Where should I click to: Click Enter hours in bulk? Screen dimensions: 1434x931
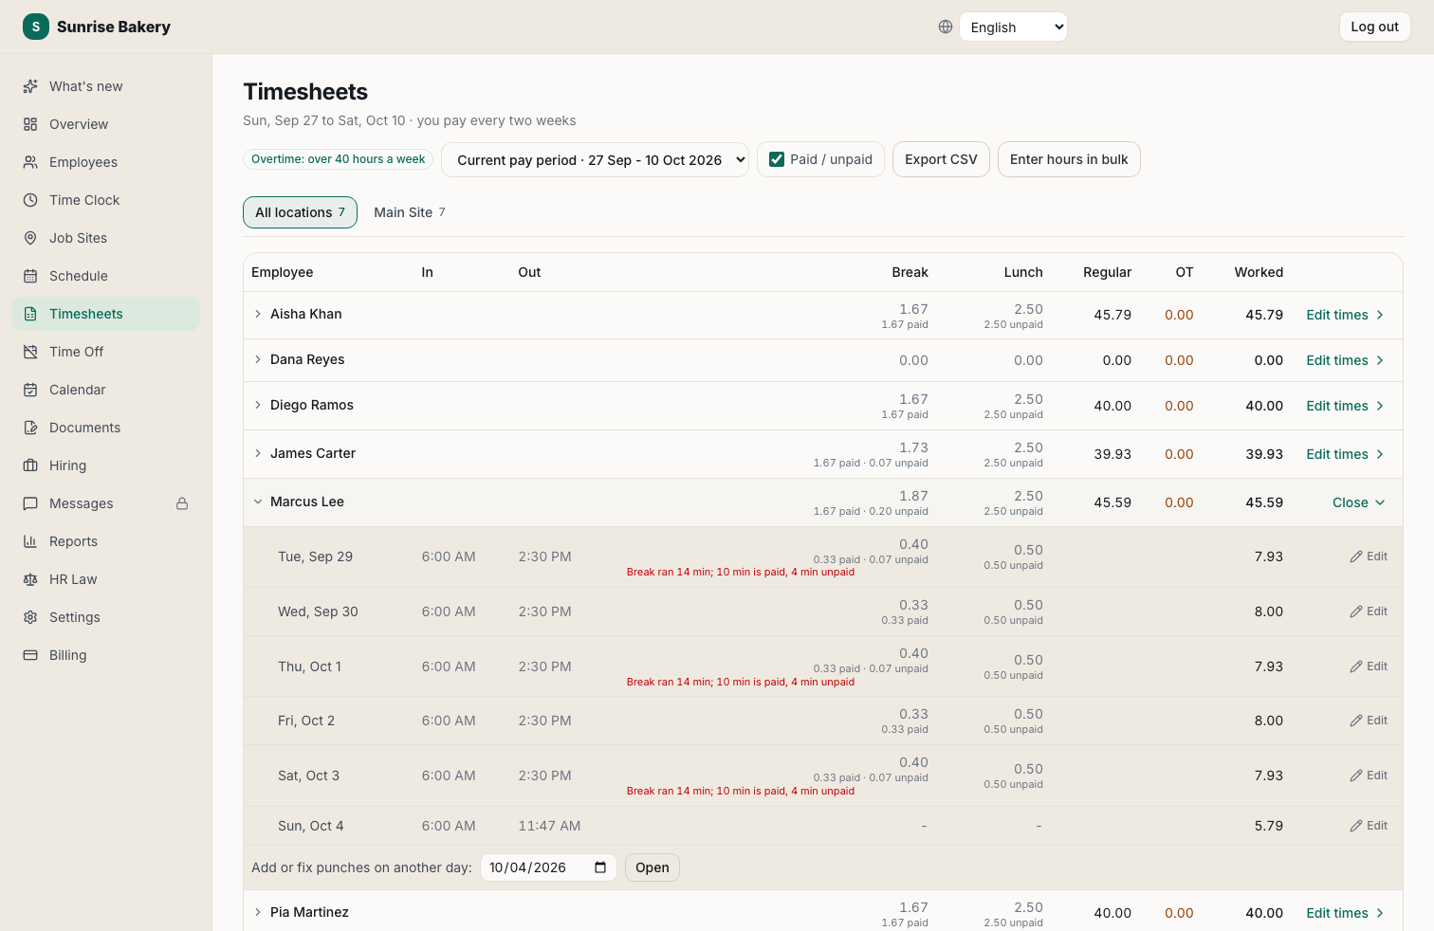pyautogui.click(x=1069, y=159)
